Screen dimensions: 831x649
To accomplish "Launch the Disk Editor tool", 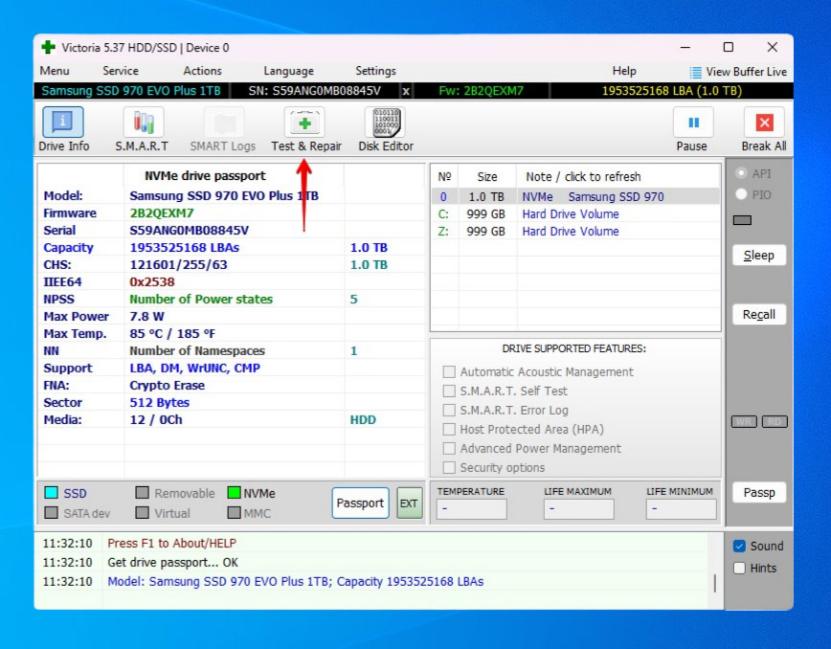I will point(386,123).
